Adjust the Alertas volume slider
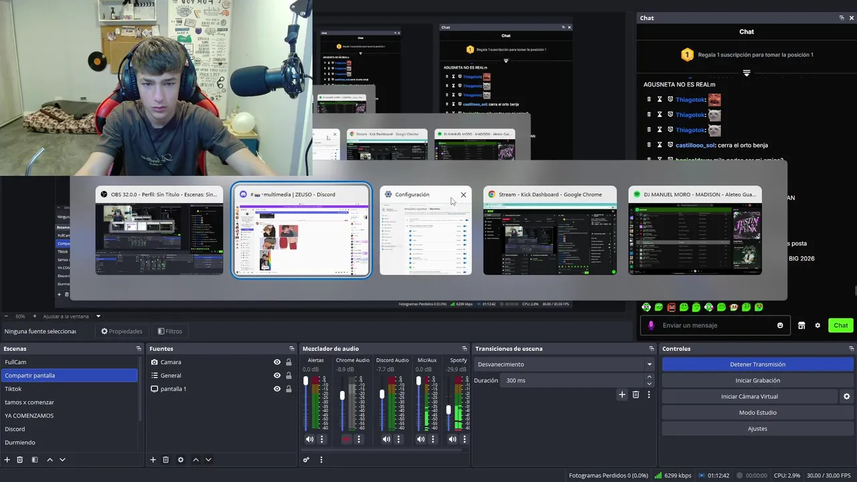The width and height of the screenshot is (857, 482). click(306, 381)
